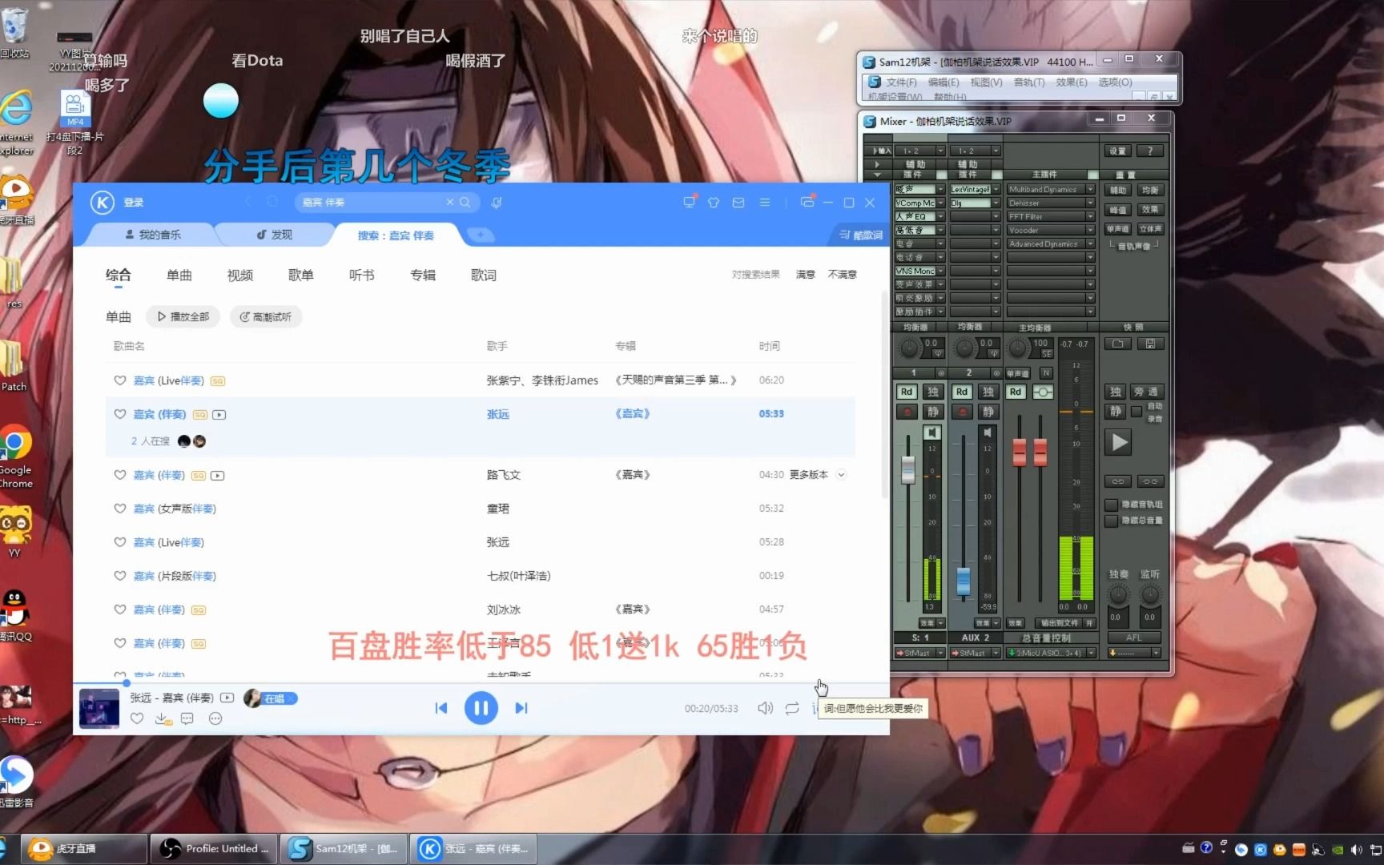Screen dimensions: 1384x865
Task: Open the VComp Mc plugin slot dropdown
Action: (941, 203)
